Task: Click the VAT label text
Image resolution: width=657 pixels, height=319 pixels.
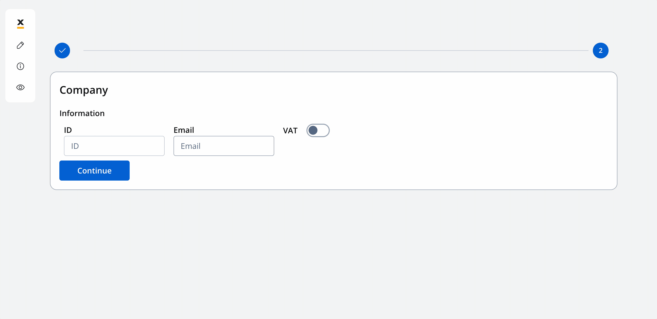Action: click(290, 131)
